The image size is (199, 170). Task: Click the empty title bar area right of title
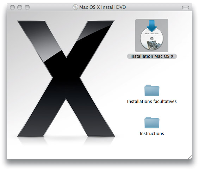154,7
